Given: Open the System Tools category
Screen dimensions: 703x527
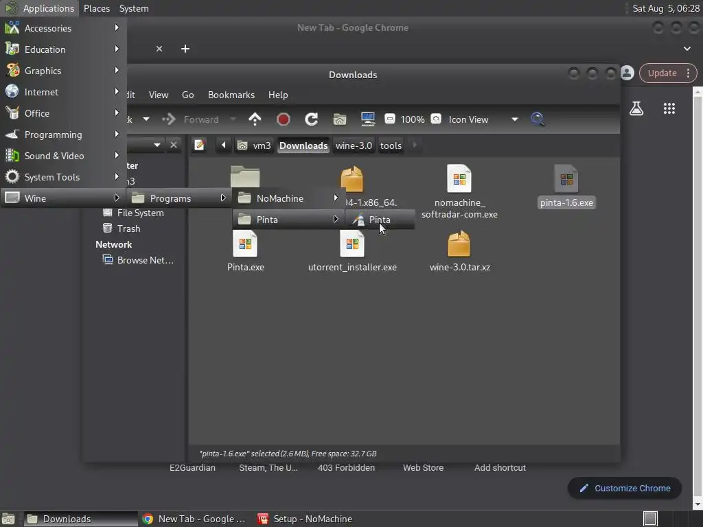Looking at the screenshot, I should 62,177.
